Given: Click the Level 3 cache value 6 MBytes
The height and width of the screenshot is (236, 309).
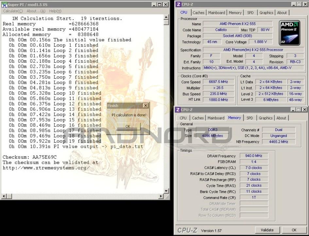Looking at the screenshot, I should [271, 100].
